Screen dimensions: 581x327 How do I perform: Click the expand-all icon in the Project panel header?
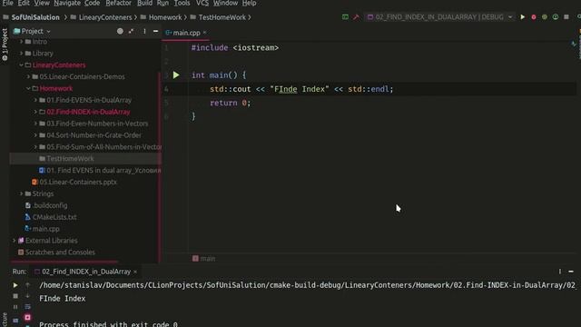click(131, 32)
